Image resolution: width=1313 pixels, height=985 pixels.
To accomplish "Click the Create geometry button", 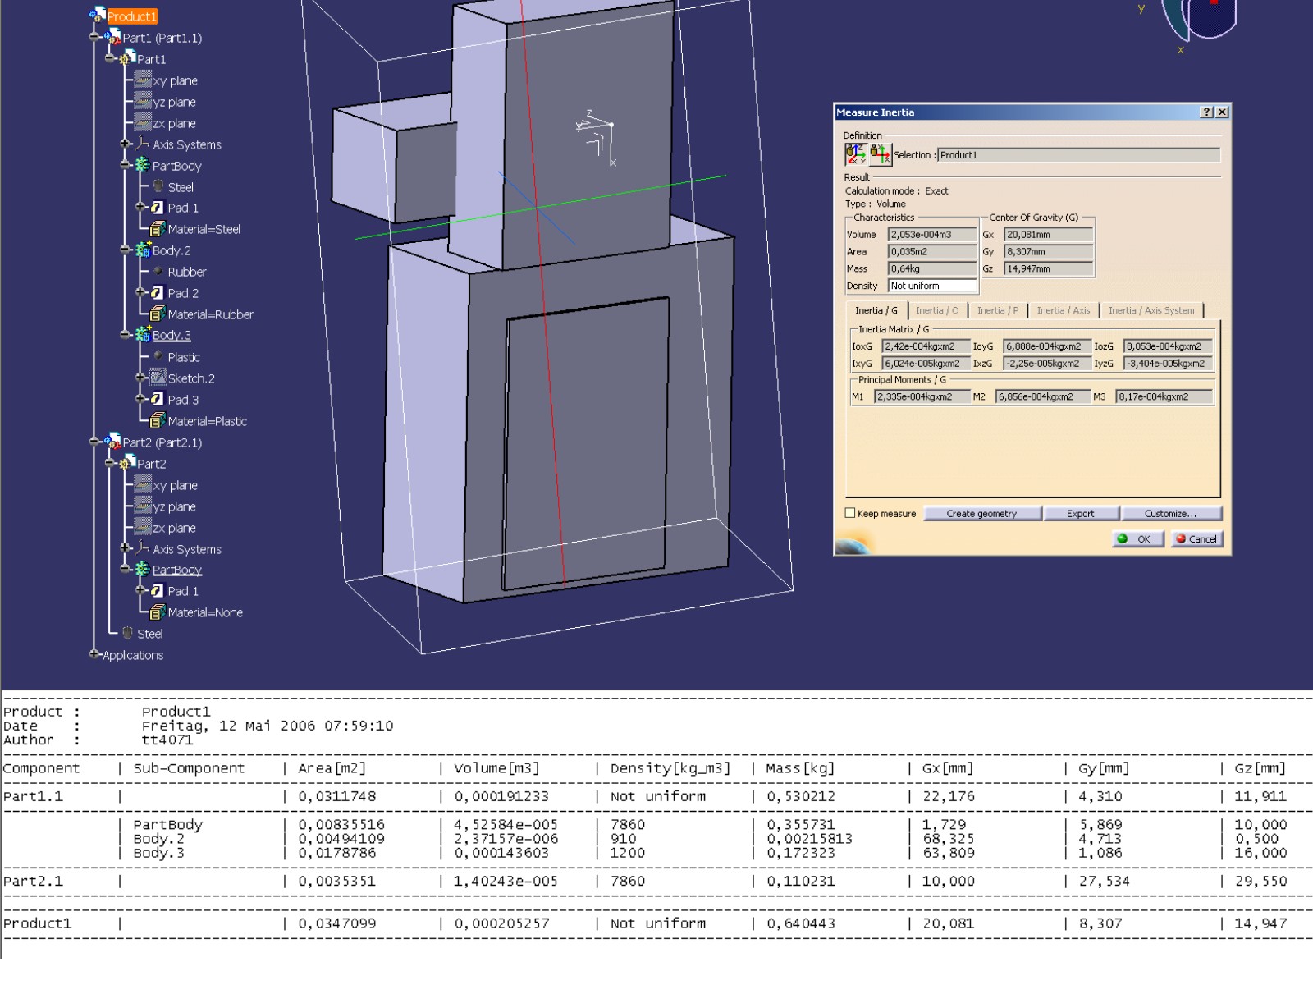I will (x=981, y=514).
